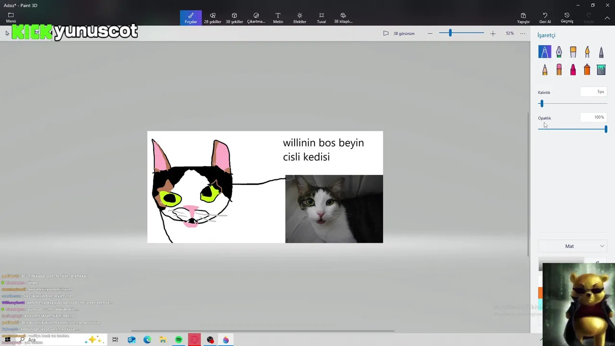Select the Calligraphy pen brush
Screen dimensions: 615x346
pos(559,51)
